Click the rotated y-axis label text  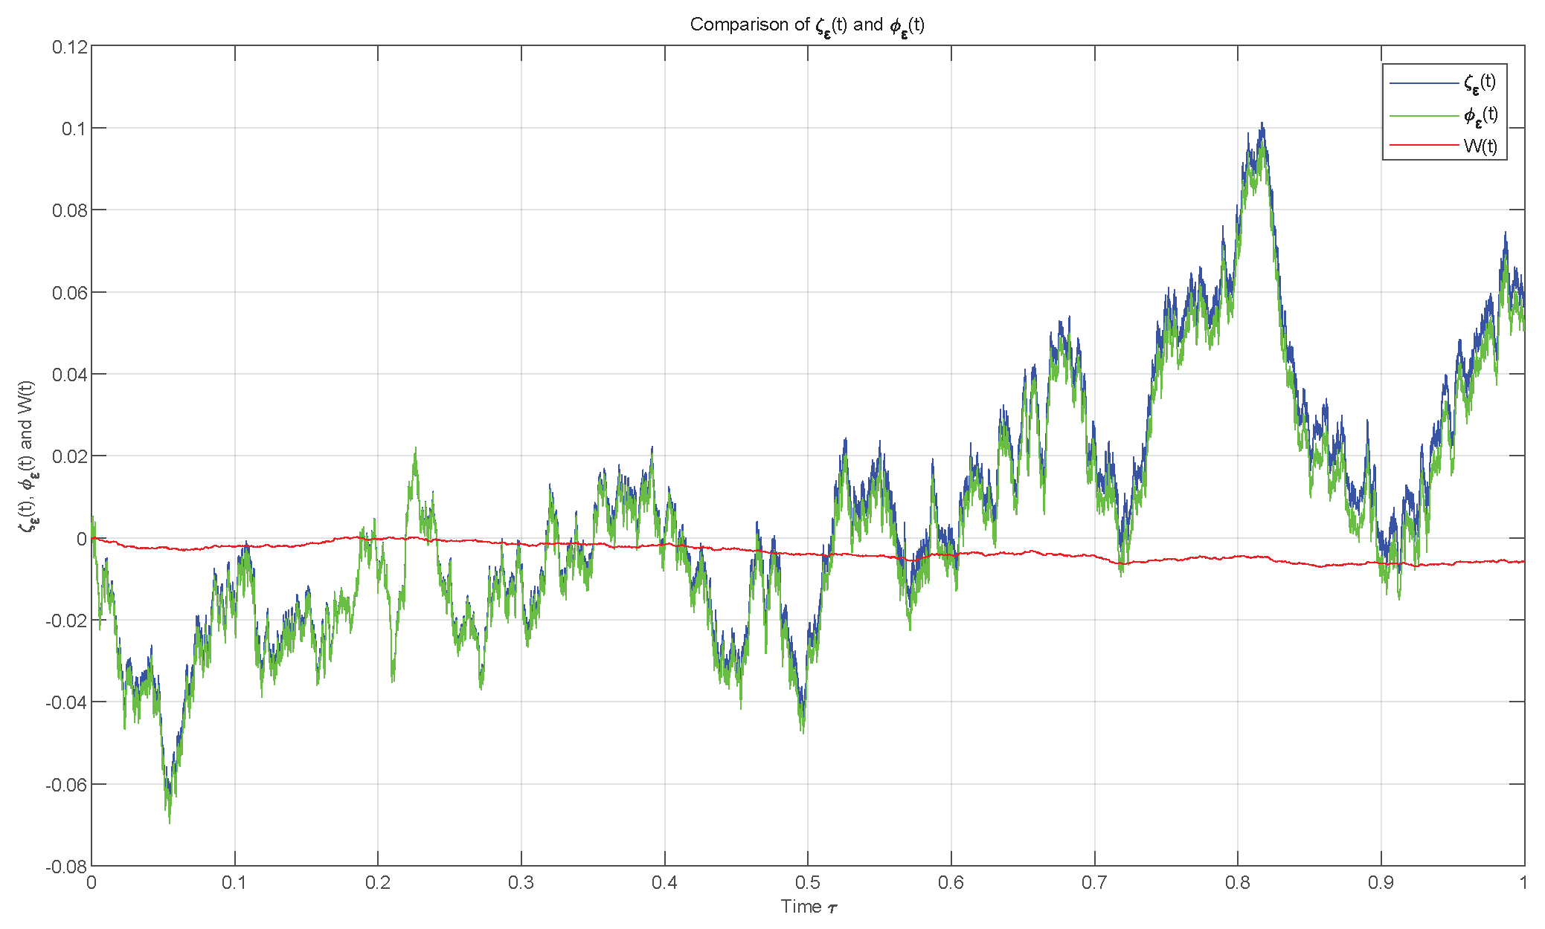(28, 456)
